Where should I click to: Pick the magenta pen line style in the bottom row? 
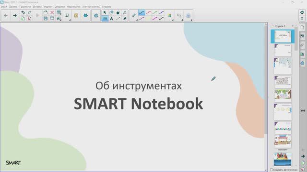click(x=154, y=19)
